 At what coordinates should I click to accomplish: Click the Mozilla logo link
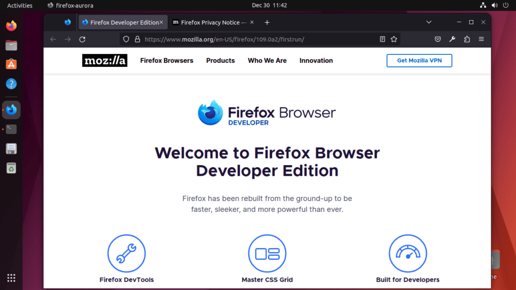pos(105,60)
